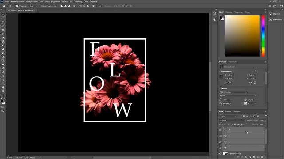Click the link width and height icon
Viewport: 284px width, 159px height.
point(221,76)
